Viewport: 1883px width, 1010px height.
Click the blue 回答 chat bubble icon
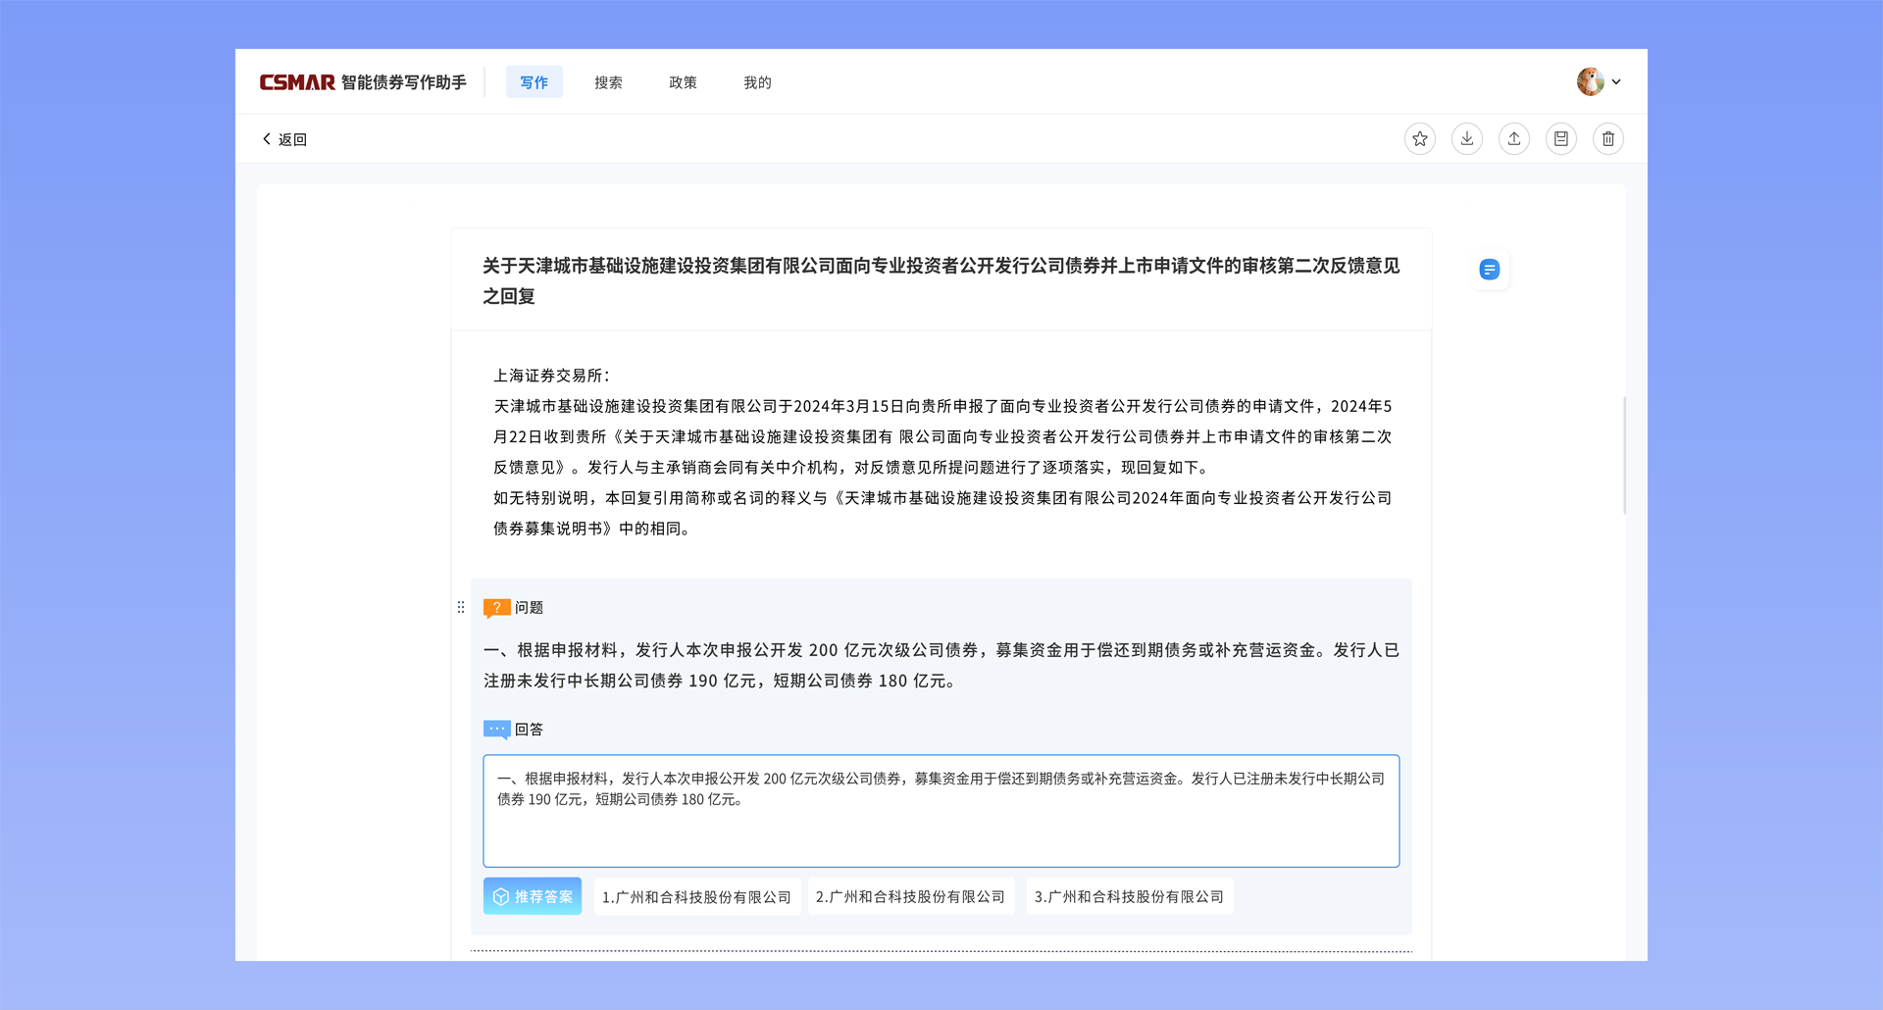coord(496,730)
